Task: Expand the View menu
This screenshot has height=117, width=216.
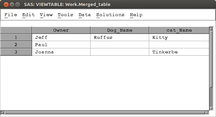Action: (x=46, y=15)
